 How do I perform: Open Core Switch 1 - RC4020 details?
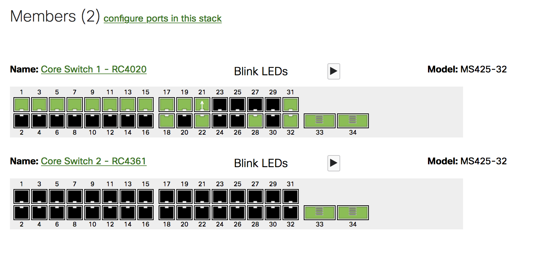pos(93,69)
